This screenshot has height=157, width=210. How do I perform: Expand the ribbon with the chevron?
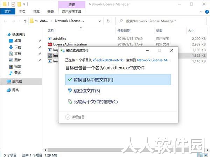pos(201,12)
